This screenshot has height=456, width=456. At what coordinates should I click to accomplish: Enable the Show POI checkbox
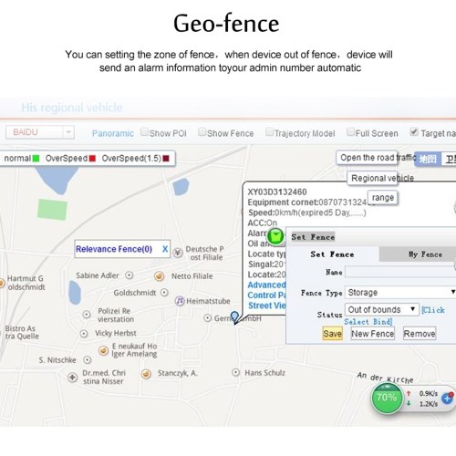pyautogui.click(x=145, y=132)
